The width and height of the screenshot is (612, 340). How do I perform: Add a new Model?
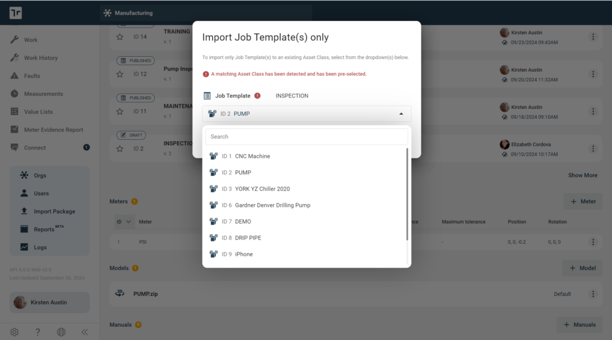point(582,268)
